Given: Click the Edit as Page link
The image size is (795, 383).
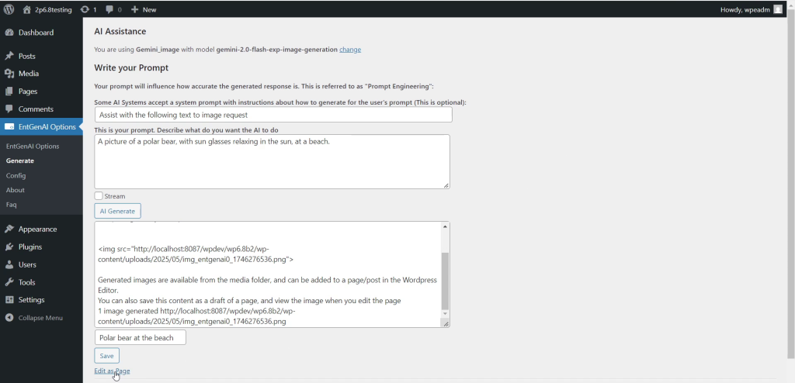Looking at the screenshot, I should pyautogui.click(x=112, y=371).
